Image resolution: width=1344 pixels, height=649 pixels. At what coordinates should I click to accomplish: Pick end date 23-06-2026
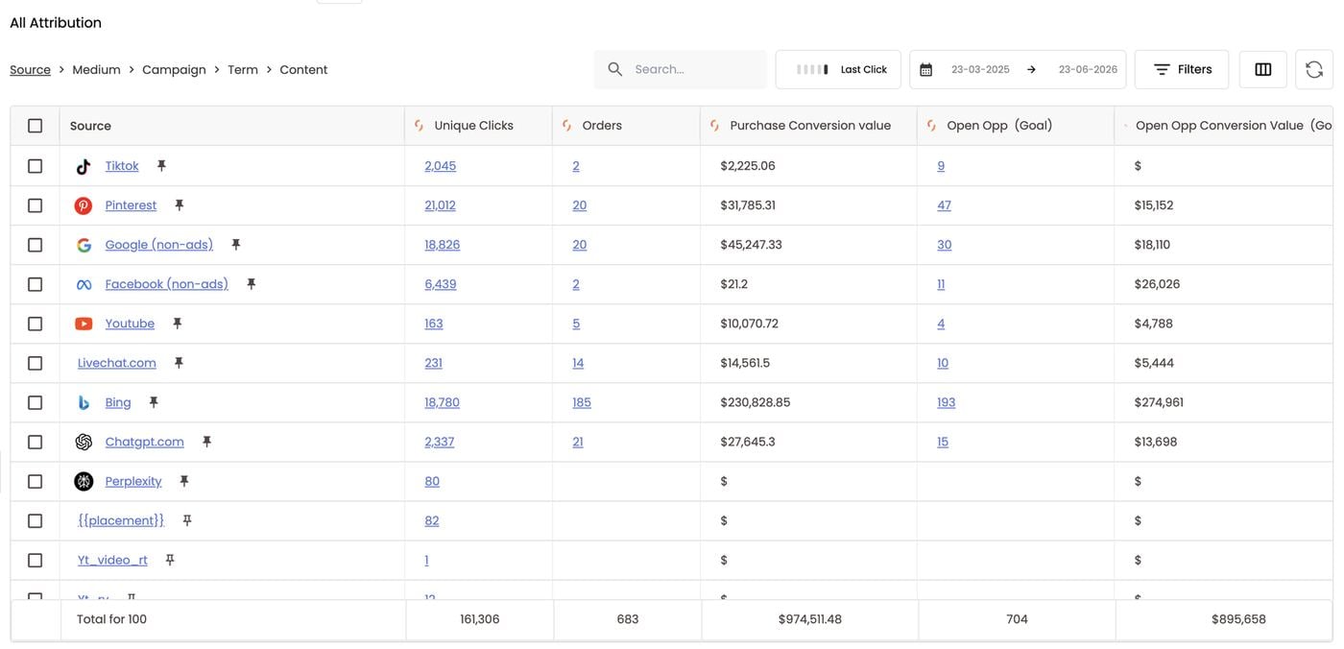pyautogui.click(x=1088, y=70)
